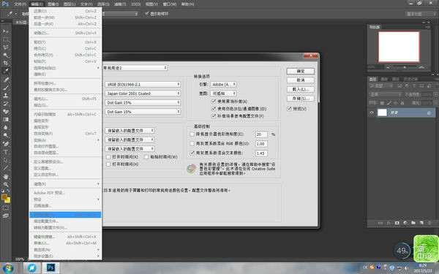Click the add layer mask icon
Viewport: 439px width, 274px height.
tap(397, 223)
